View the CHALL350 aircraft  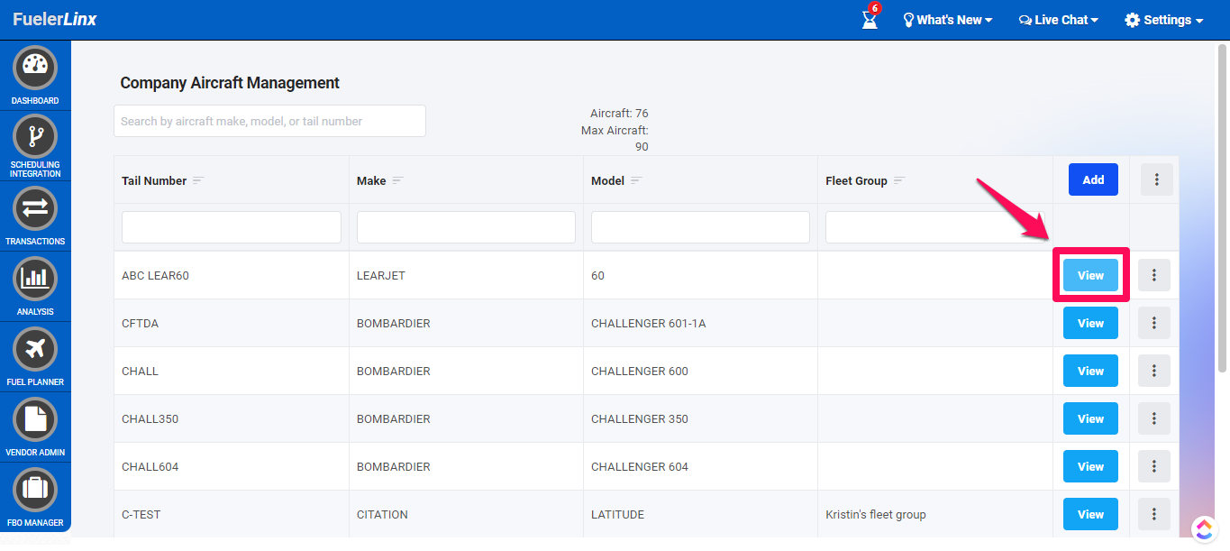pos(1090,418)
